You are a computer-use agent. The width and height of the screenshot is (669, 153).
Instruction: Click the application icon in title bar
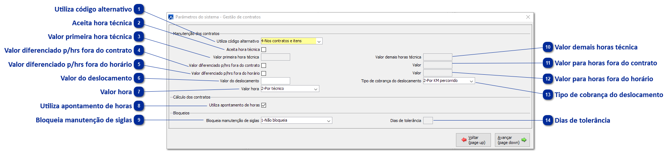(x=171, y=17)
